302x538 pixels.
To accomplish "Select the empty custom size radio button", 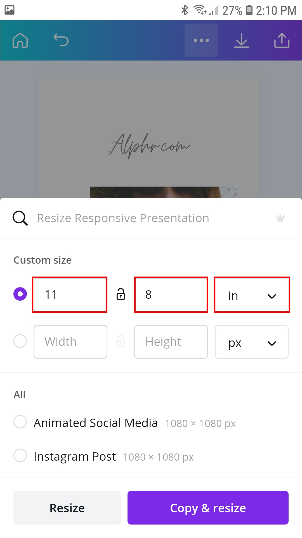I will tap(20, 341).
